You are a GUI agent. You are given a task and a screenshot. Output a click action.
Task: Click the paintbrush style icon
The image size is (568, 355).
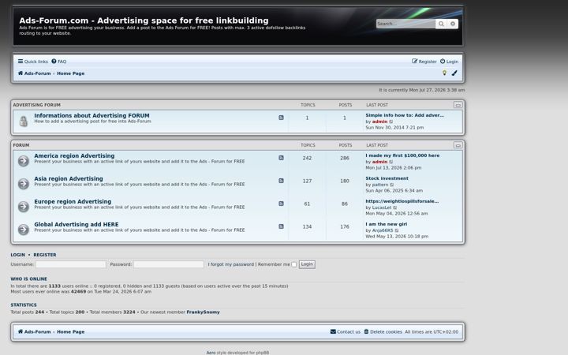coord(454,73)
